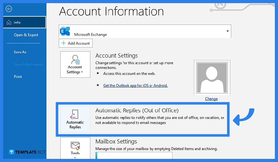Open Get the Outlook app link
The image size is (278, 162).
tap(136, 86)
